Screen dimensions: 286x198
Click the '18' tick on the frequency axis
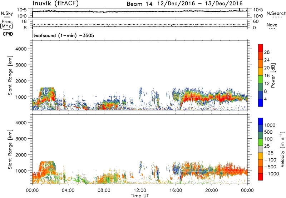coord(24,21)
